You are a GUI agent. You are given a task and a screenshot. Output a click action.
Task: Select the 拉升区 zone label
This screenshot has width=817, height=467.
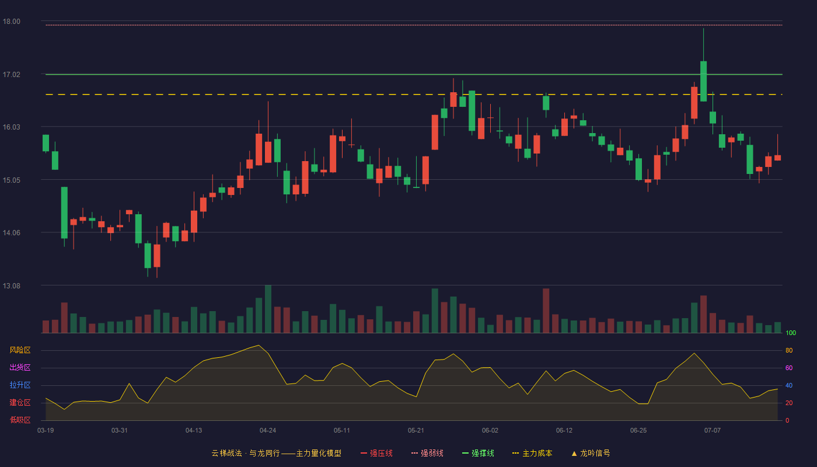tap(20, 385)
